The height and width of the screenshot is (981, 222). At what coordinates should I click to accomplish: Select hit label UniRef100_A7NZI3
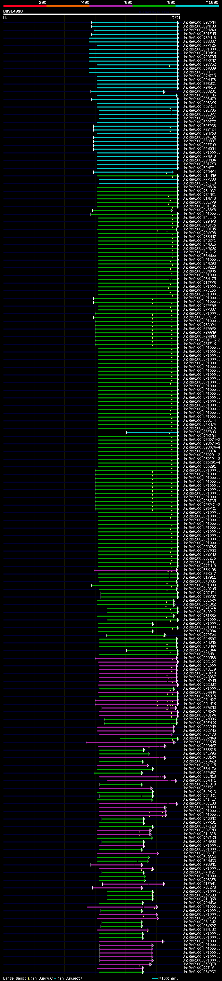[199, 76]
